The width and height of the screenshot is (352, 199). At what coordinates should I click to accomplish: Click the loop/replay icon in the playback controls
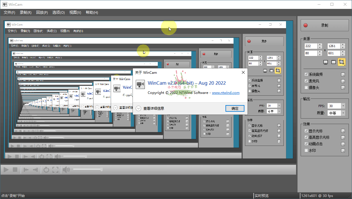46,169
